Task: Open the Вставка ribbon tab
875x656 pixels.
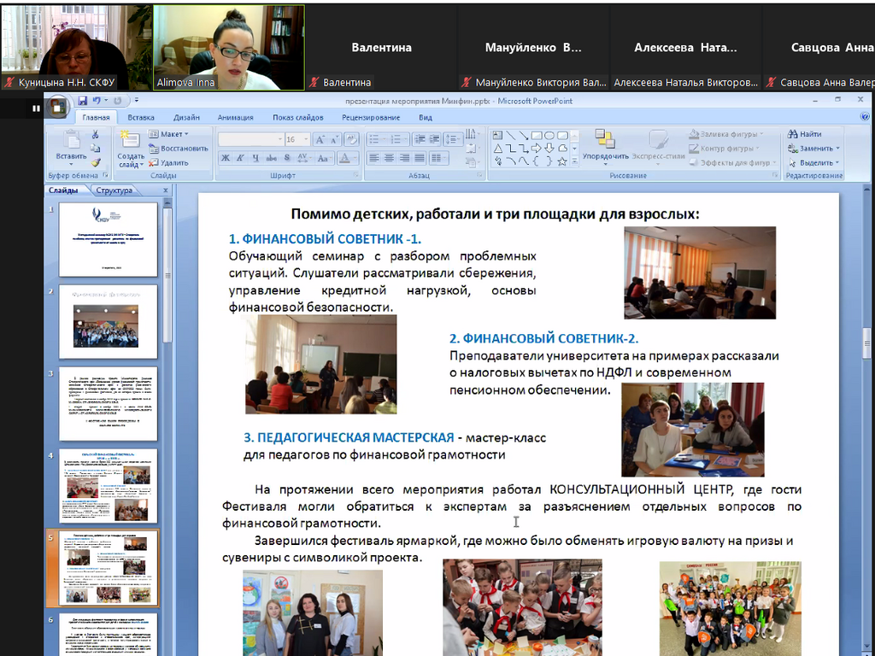Action: (x=141, y=117)
